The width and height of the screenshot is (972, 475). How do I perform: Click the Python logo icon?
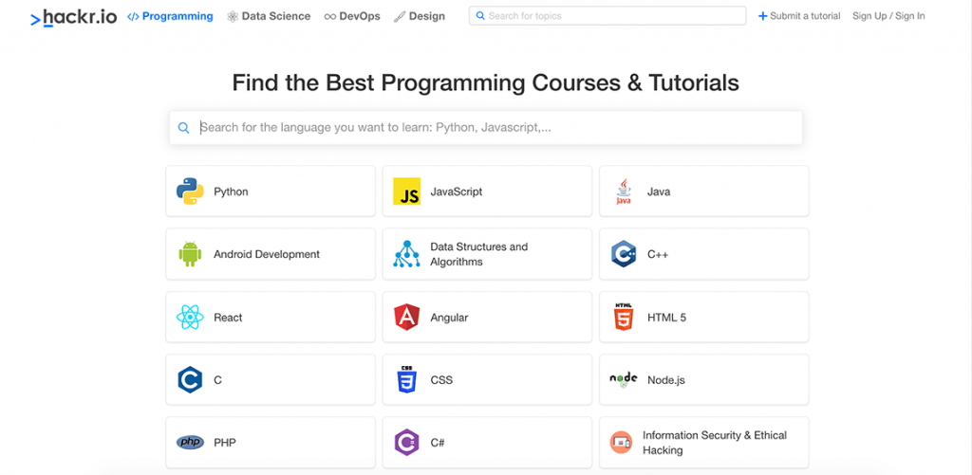pos(190,192)
